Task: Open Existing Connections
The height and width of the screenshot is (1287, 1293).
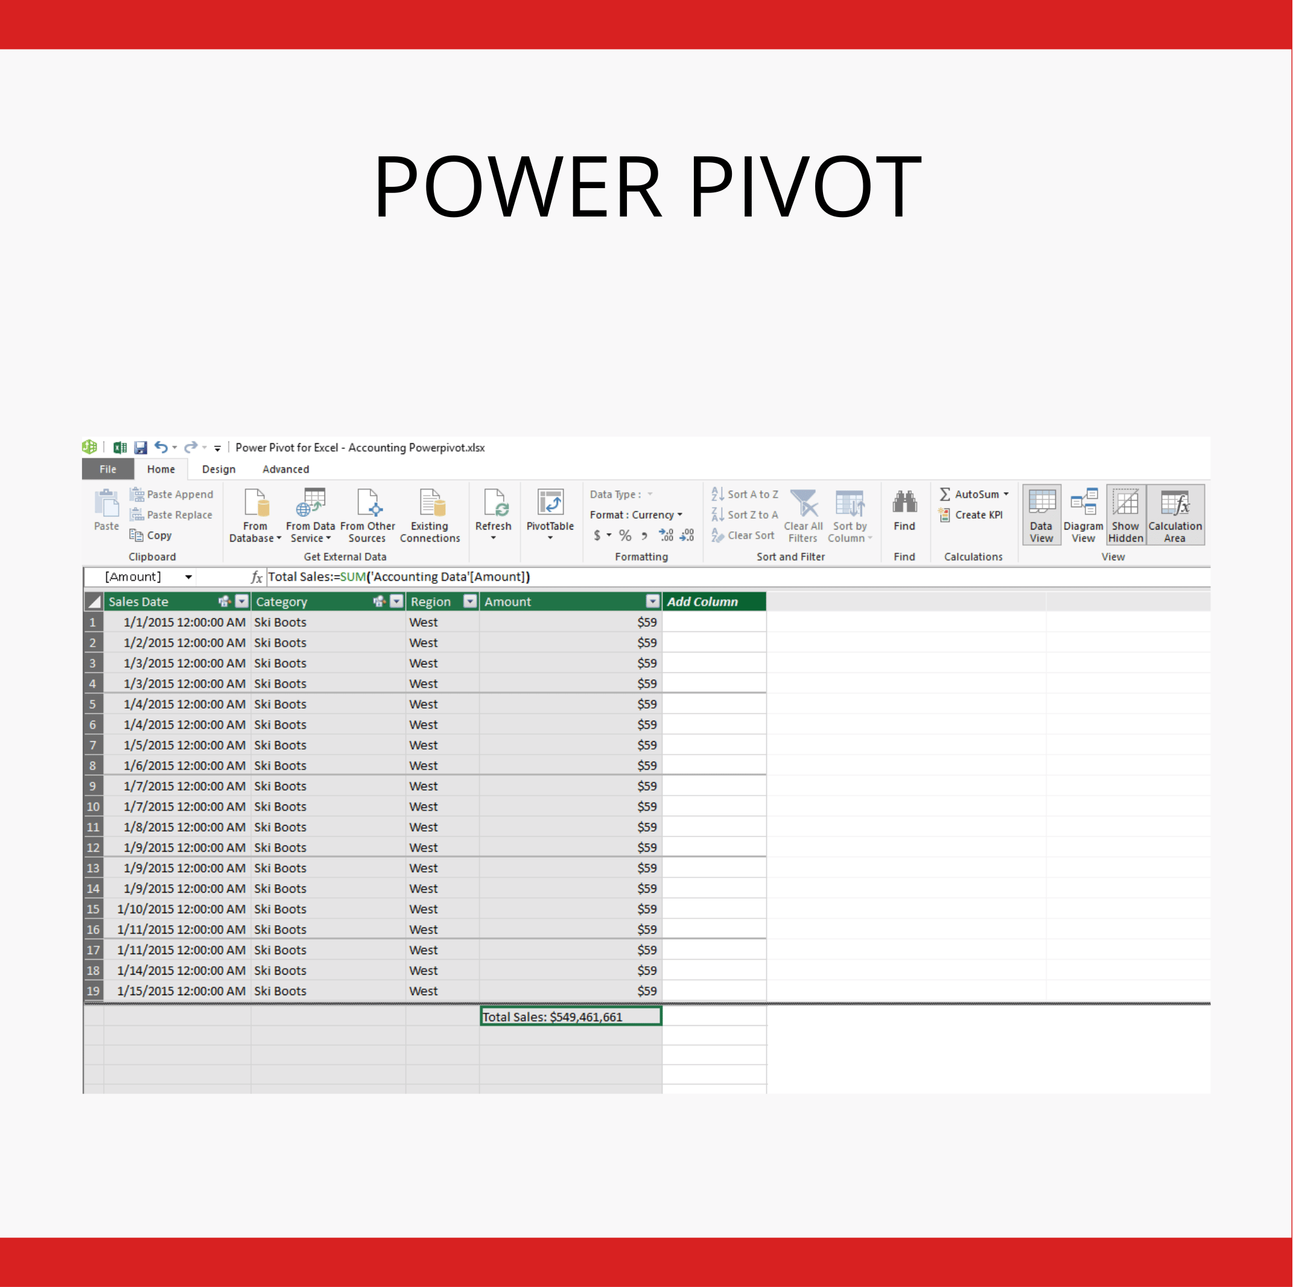Action: tap(430, 515)
